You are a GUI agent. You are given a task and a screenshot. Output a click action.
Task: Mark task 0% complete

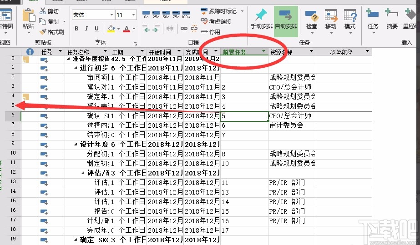146,15
